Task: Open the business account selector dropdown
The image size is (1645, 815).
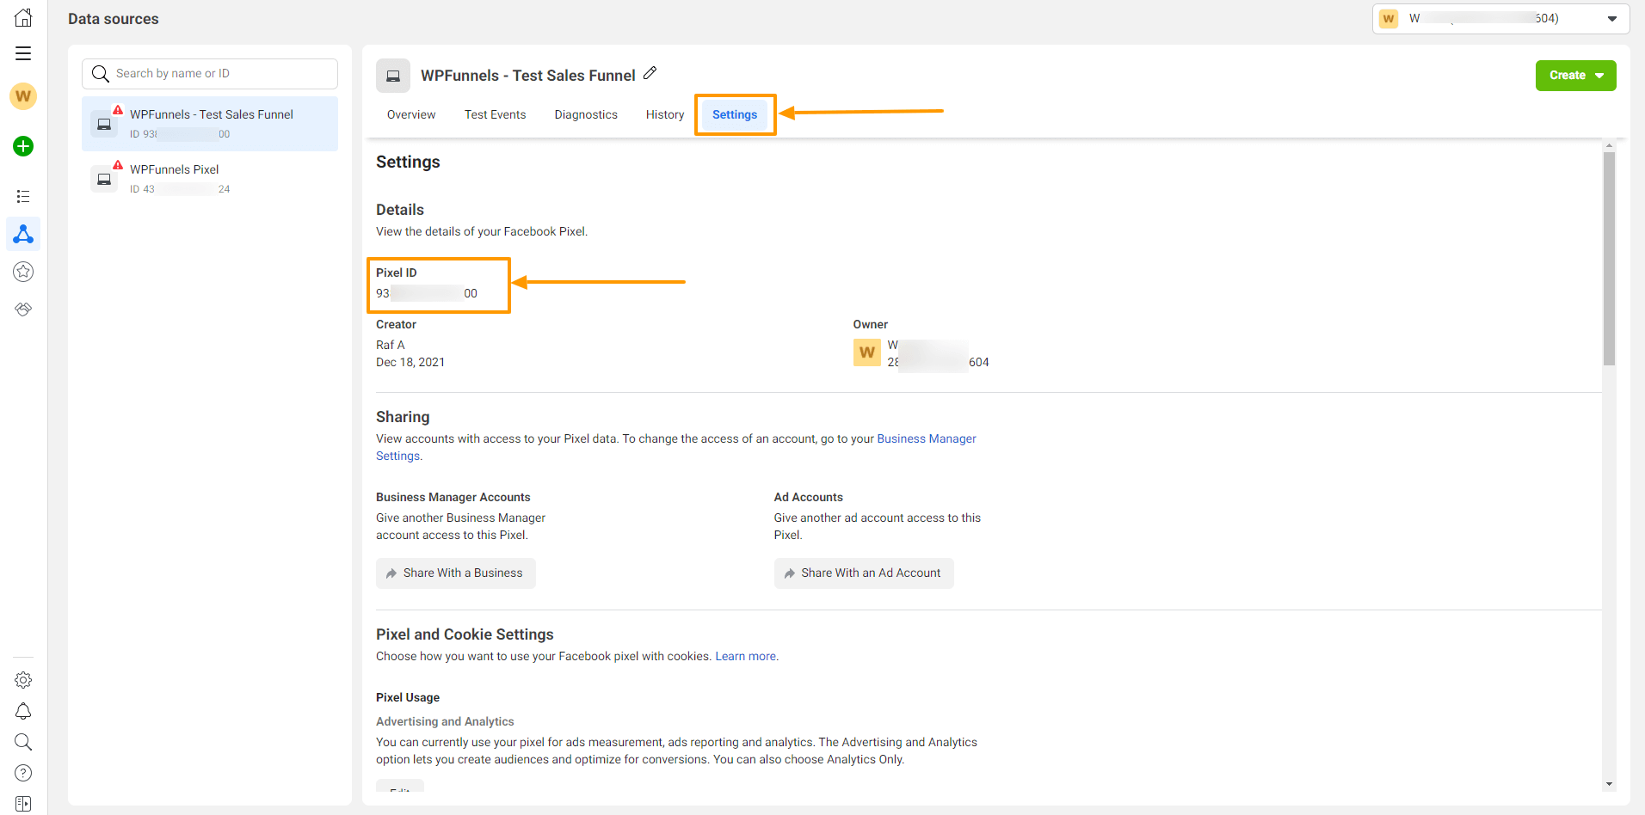Action: coord(1501,18)
